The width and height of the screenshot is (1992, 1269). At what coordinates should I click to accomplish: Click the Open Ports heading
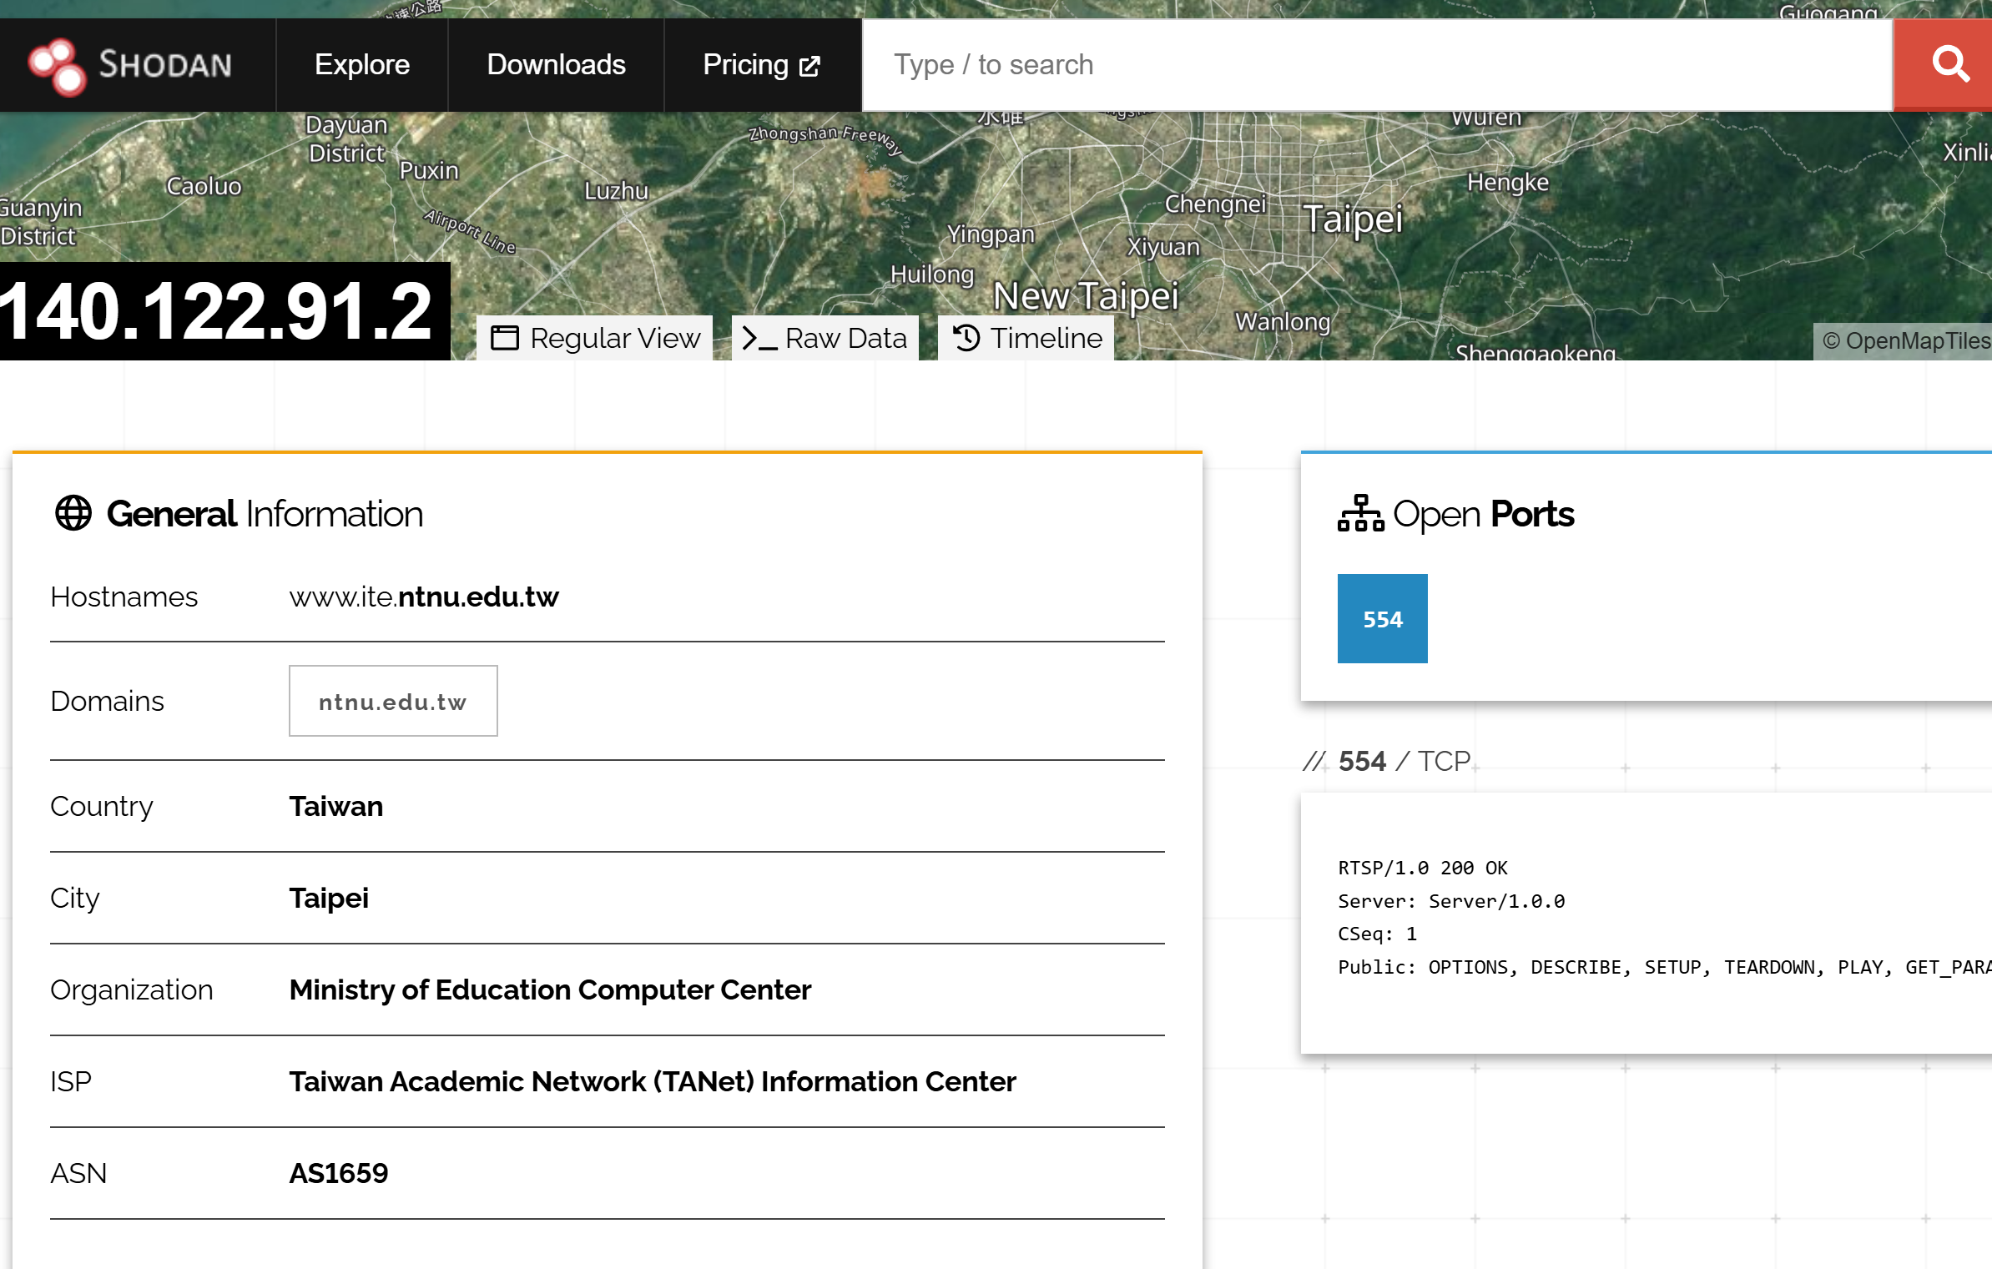point(1483,513)
